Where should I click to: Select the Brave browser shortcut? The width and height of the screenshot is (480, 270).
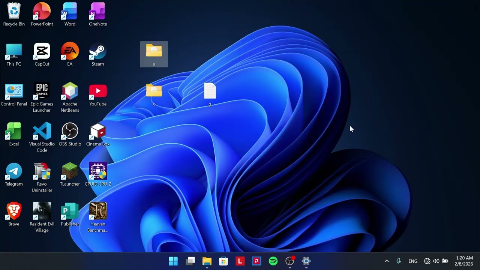14,215
